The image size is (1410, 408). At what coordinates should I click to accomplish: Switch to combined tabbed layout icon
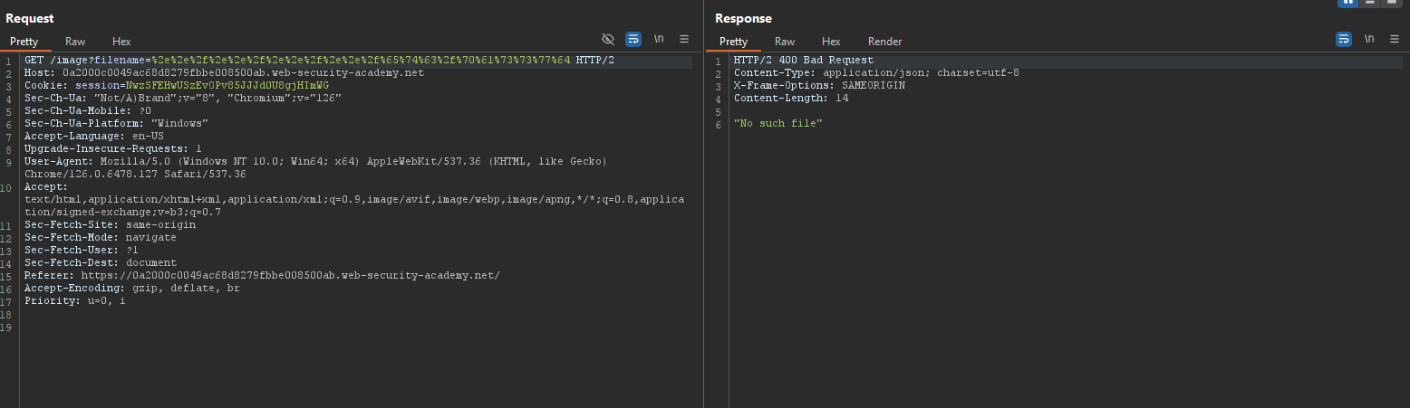pyautogui.click(x=1393, y=3)
